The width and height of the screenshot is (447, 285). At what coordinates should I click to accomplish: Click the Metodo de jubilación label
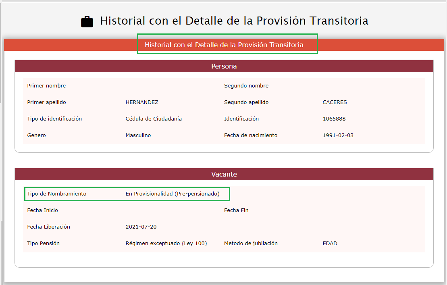pyautogui.click(x=251, y=243)
